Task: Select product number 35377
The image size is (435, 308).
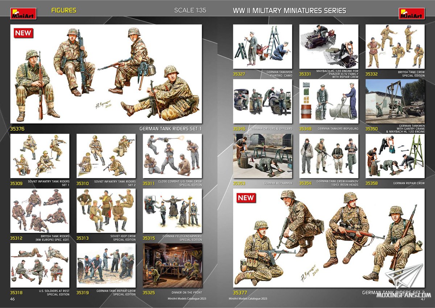Action: point(240,292)
